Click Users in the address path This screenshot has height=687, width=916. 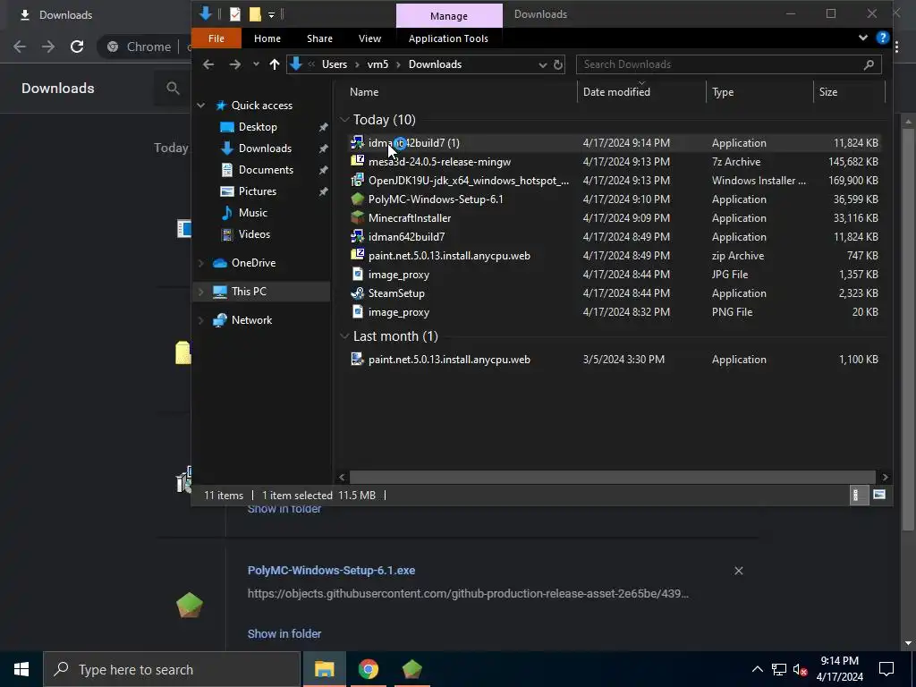coord(335,64)
